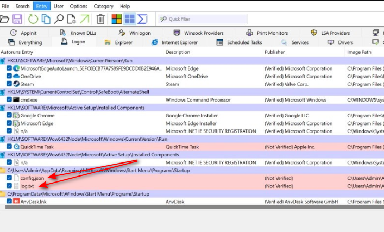
Task: Select the Wow6432Node CurrentVersion\Run key row
Action: 192,139
